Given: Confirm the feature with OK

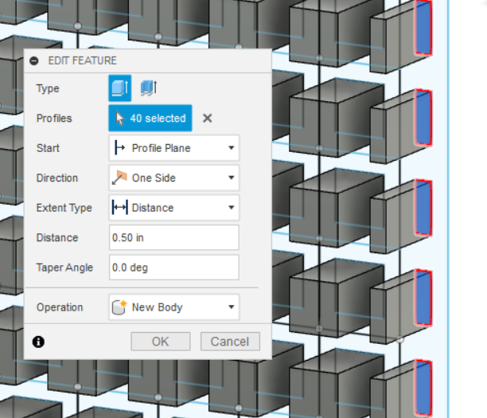Looking at the screenshot, I should [x=161, y=342].
